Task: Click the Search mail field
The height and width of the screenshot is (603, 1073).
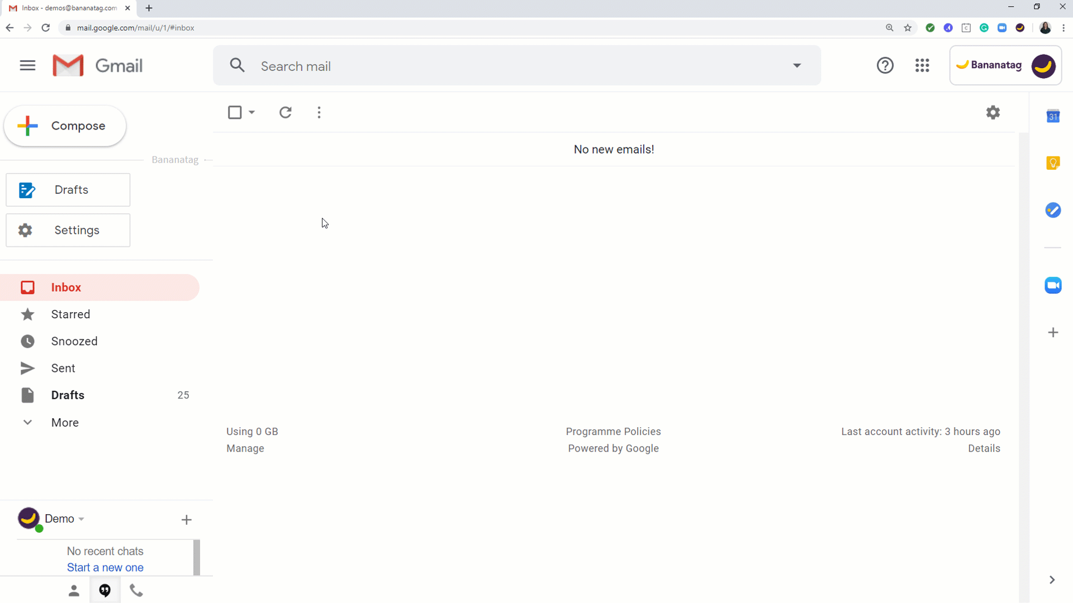Action: [517, 66]
